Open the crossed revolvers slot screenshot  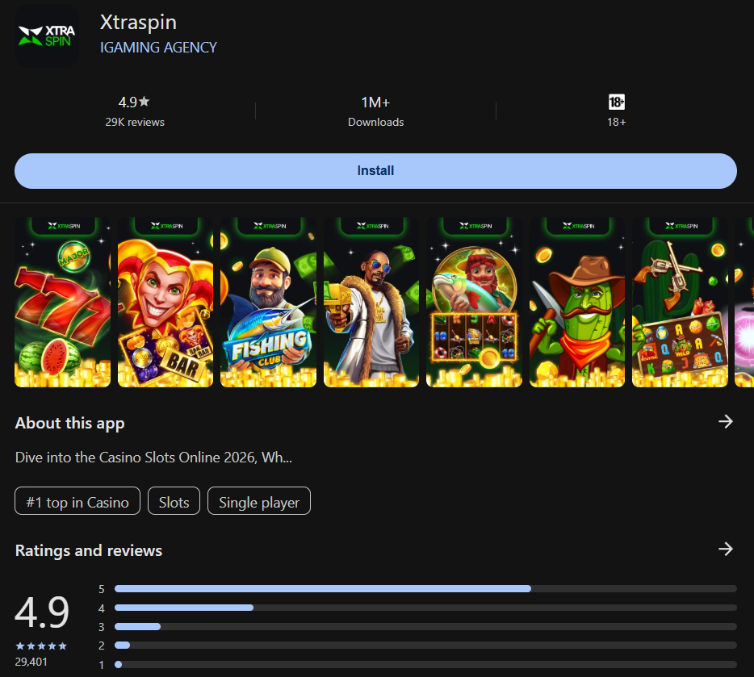(x=680, y=303)
